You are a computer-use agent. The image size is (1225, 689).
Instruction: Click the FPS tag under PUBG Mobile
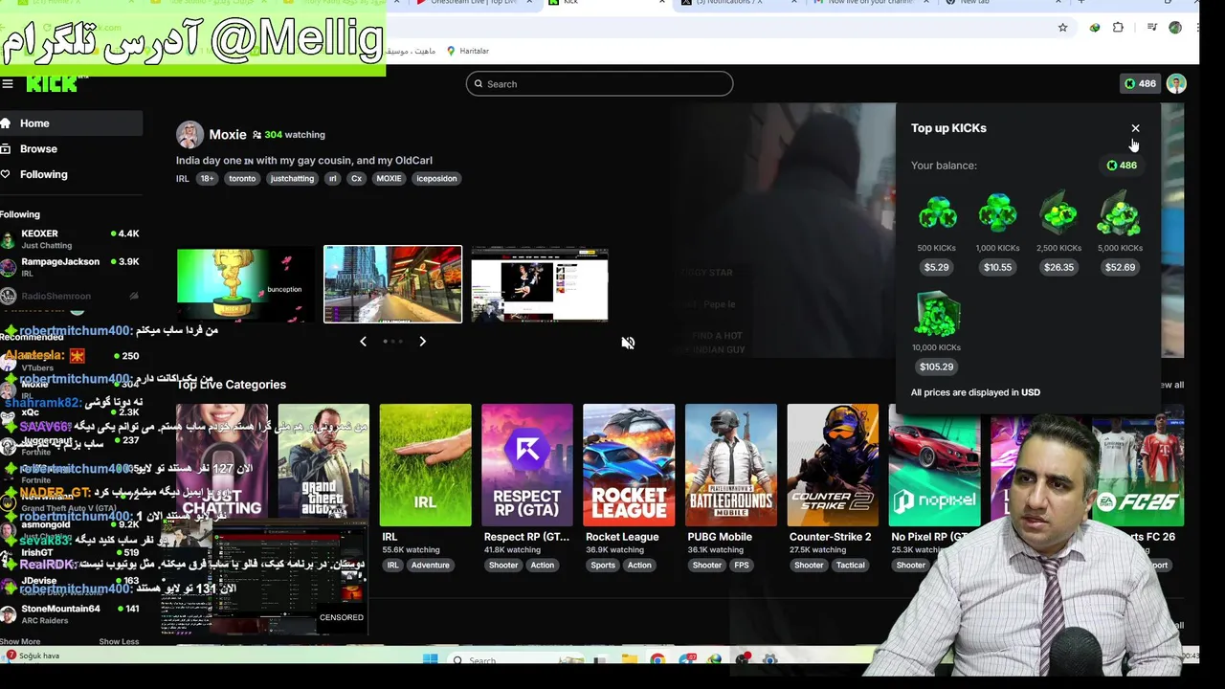(x=742, y=566)
